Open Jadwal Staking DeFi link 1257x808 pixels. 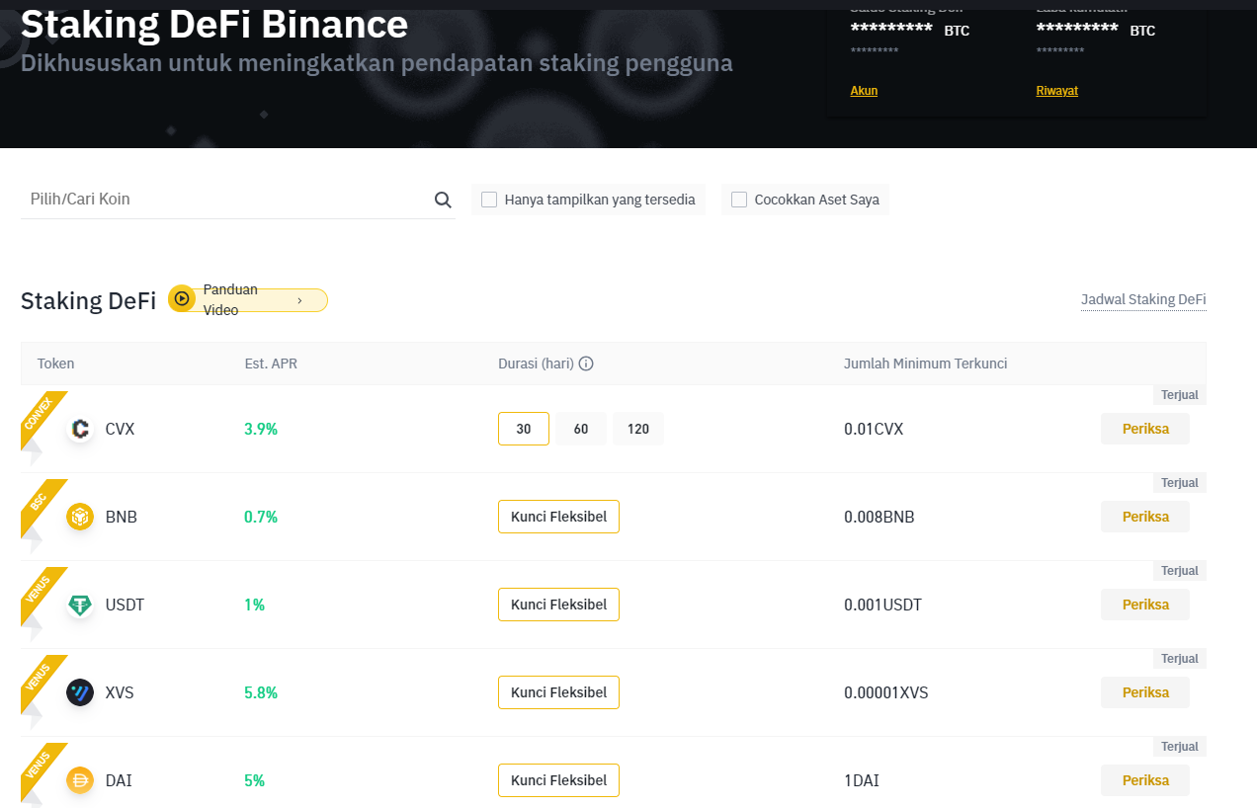click(x=1143, y=300)
